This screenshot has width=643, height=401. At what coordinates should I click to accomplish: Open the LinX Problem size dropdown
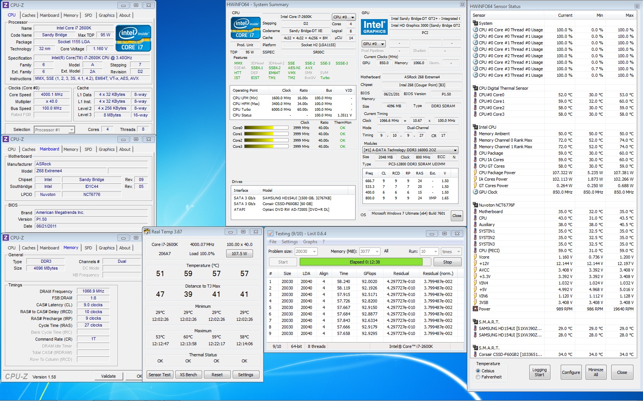click(306, 251)
